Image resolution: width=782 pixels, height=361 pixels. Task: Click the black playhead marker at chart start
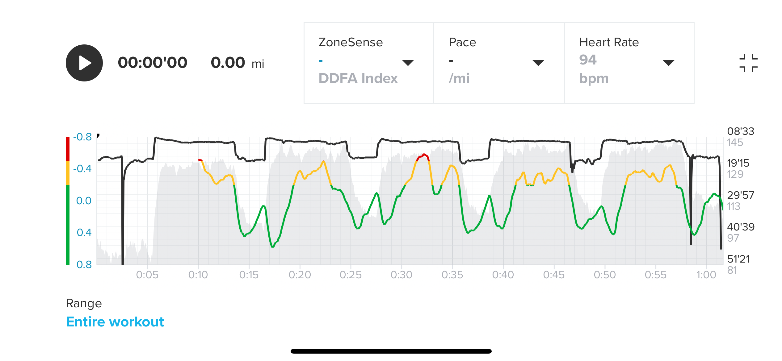[98, 135]
